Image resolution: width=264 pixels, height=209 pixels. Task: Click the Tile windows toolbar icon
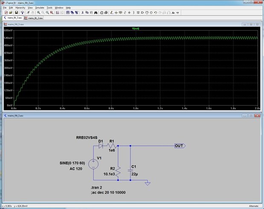tap(68, 13)
